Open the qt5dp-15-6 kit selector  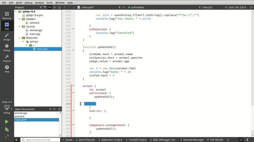coord(7,107)
